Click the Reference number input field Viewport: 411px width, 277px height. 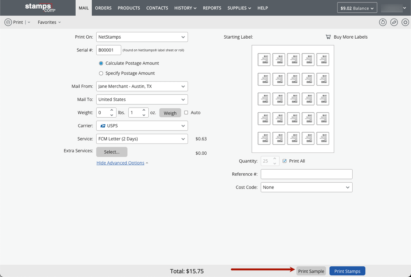point(307,174)
